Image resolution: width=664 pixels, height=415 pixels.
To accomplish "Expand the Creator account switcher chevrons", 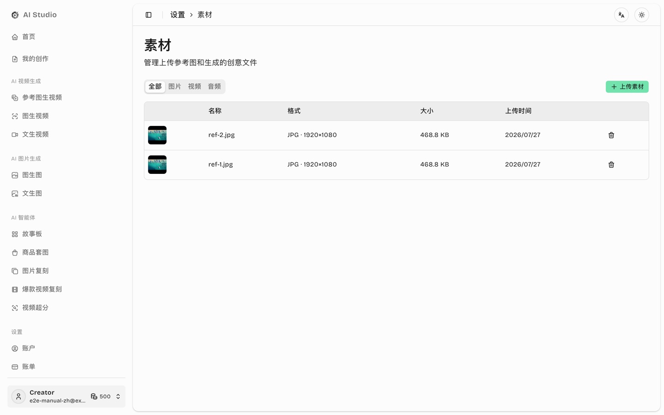I will (118, 397).
